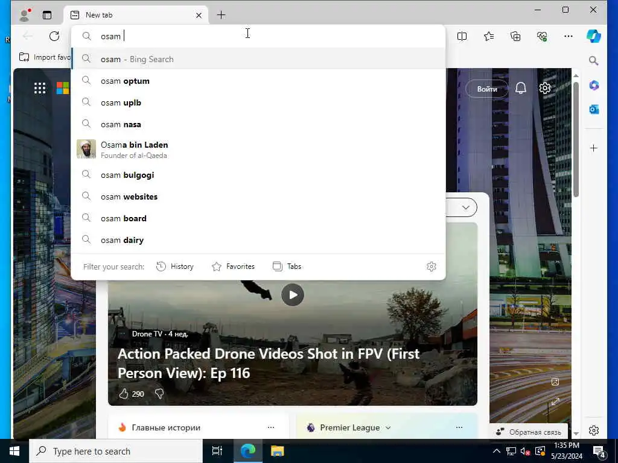Click the Import favorites bookmark bar item
Viewport: 618px width, 463px height.
pos(44,57)
